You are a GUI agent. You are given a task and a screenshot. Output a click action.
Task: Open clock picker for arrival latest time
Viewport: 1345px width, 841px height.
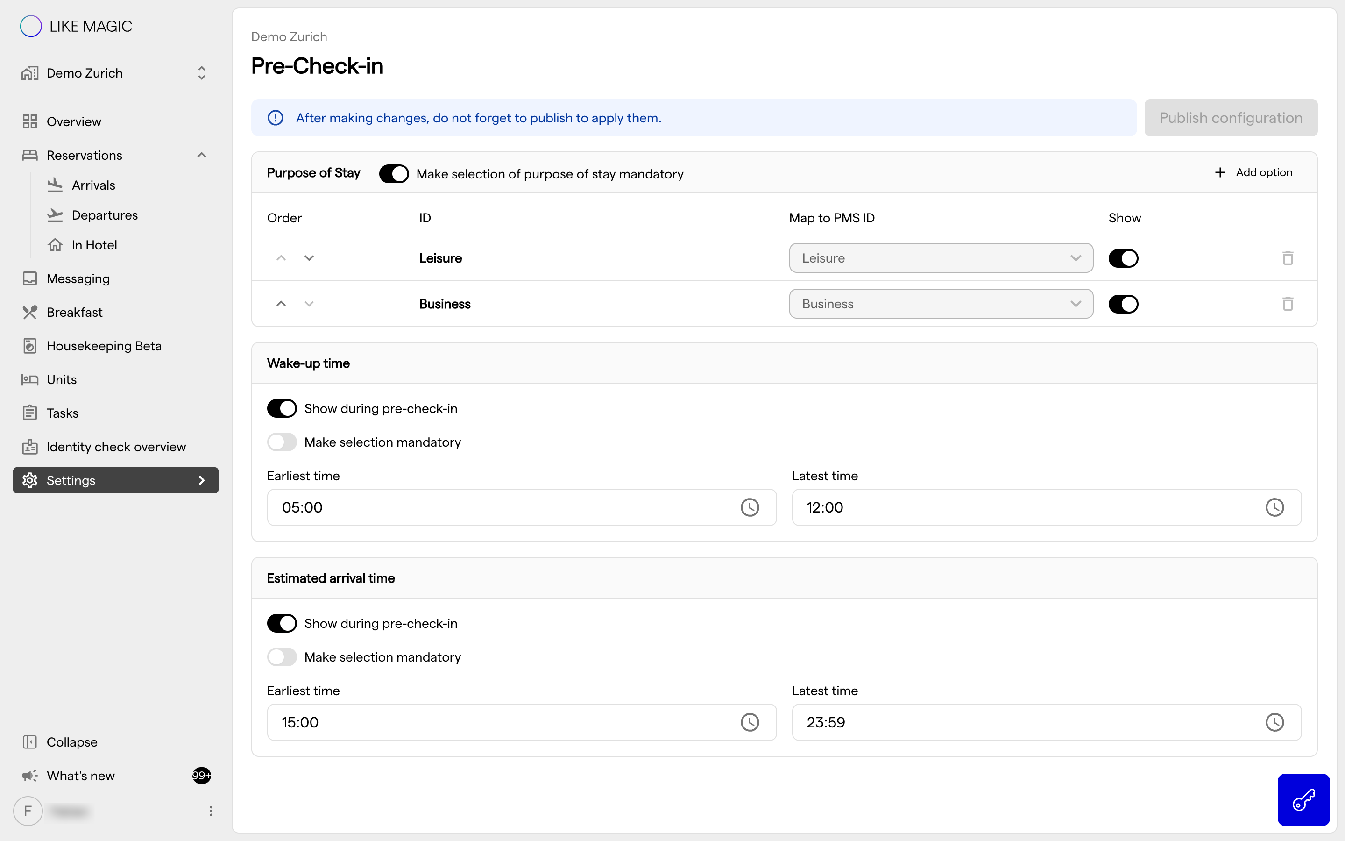coord(1274,722)
